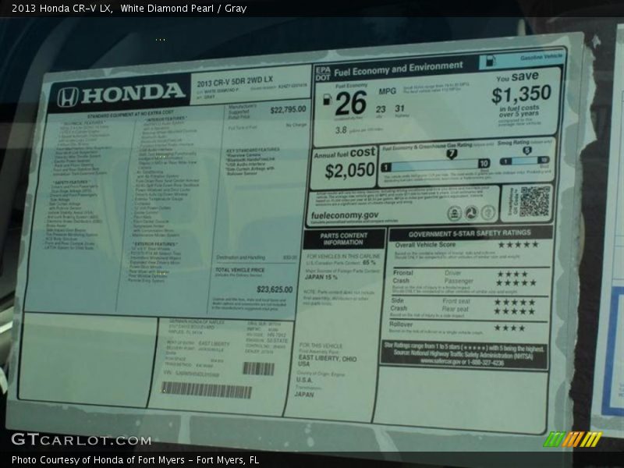The image size is (624, 468).
Task: Click the EPA DOT badge
Action: pos(323,74)
